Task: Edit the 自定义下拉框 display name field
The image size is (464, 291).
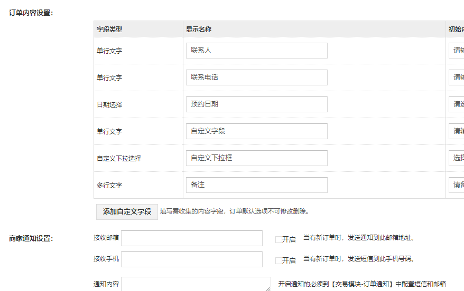Action: (256, 158)
